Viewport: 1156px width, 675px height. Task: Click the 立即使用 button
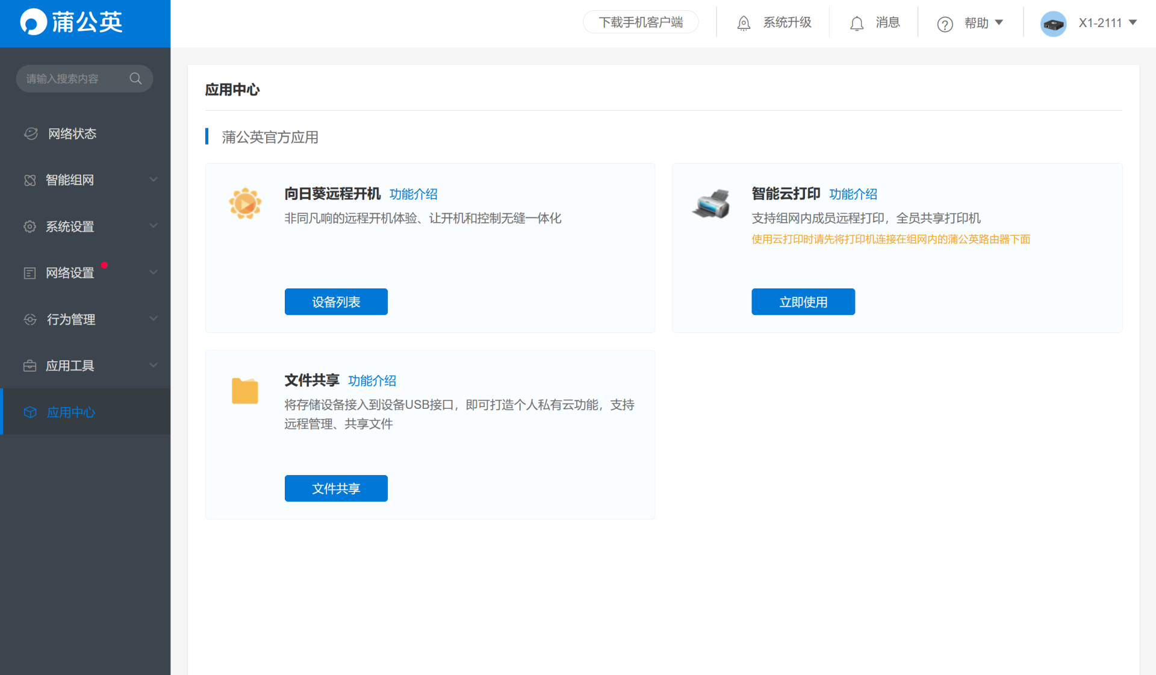803,302
